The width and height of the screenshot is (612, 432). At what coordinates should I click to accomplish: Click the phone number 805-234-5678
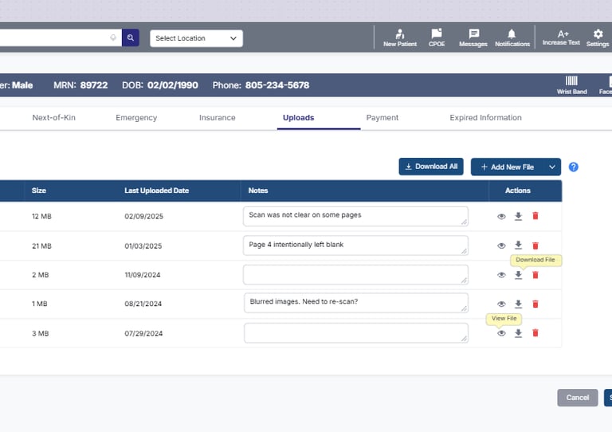[277, 85]
